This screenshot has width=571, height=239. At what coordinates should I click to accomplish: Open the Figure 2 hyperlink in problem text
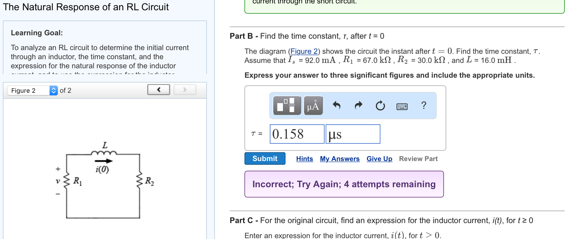point(304,51)
